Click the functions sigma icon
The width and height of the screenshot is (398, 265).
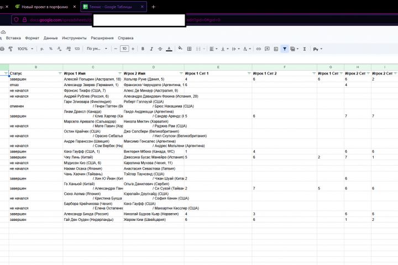(305, 49)
